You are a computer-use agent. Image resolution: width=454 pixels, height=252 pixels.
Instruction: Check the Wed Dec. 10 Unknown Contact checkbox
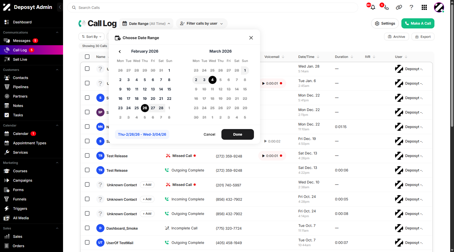coord(87,184)
